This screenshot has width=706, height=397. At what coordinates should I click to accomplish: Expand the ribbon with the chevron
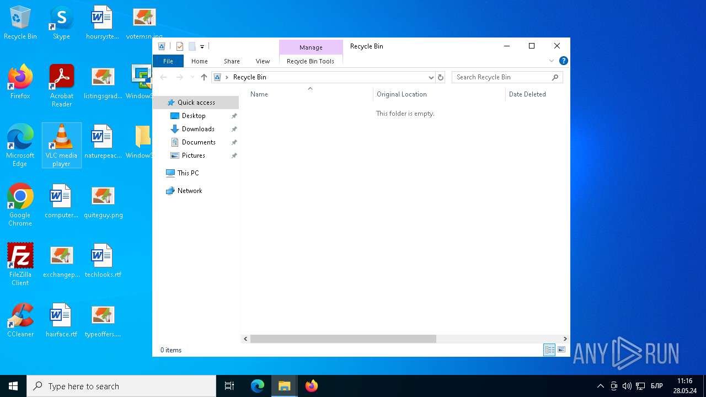pyautogui.click(x=551, y=61)
